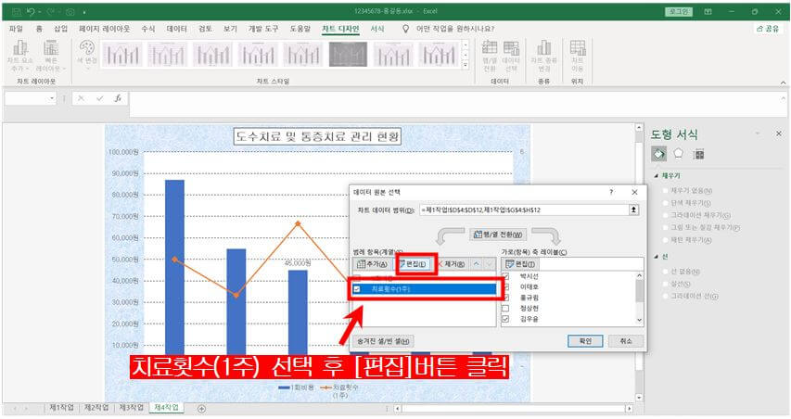The image size is (791, 419).
Task: Select the dark chart style thumbnail
Action: click(x=348, y=54)
